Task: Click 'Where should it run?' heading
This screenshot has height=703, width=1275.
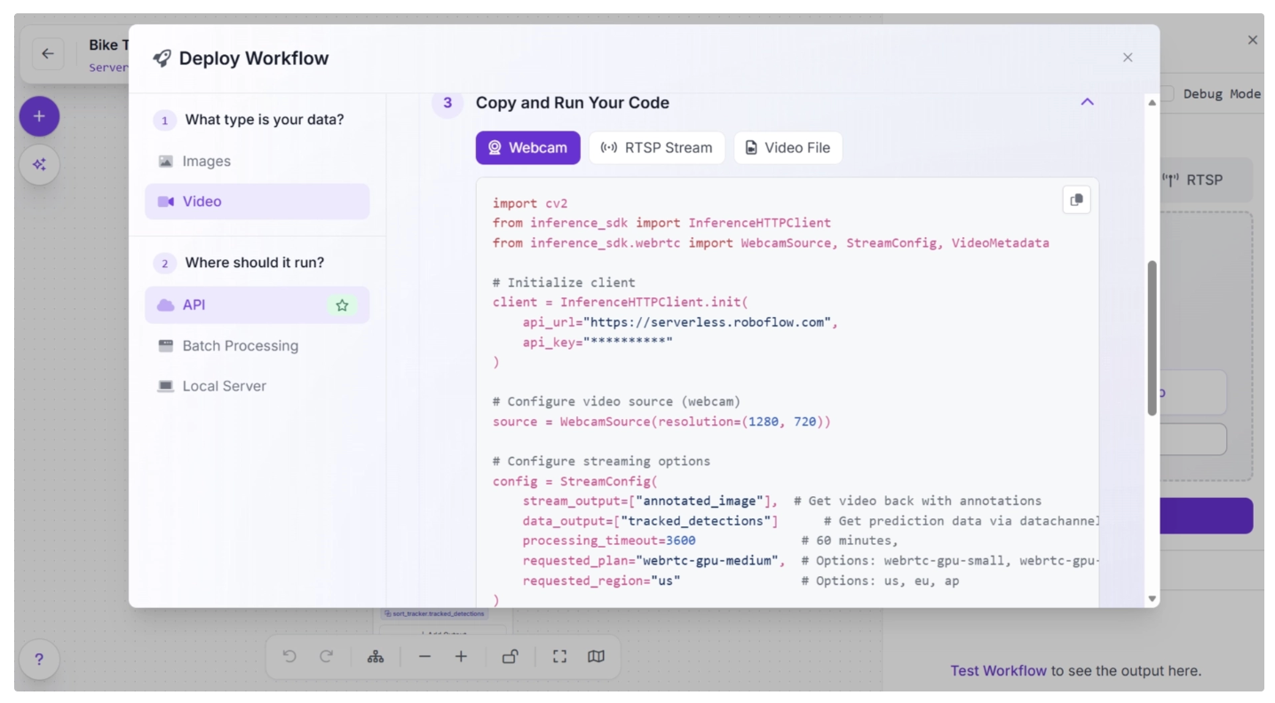Action: tap(255, 264)
